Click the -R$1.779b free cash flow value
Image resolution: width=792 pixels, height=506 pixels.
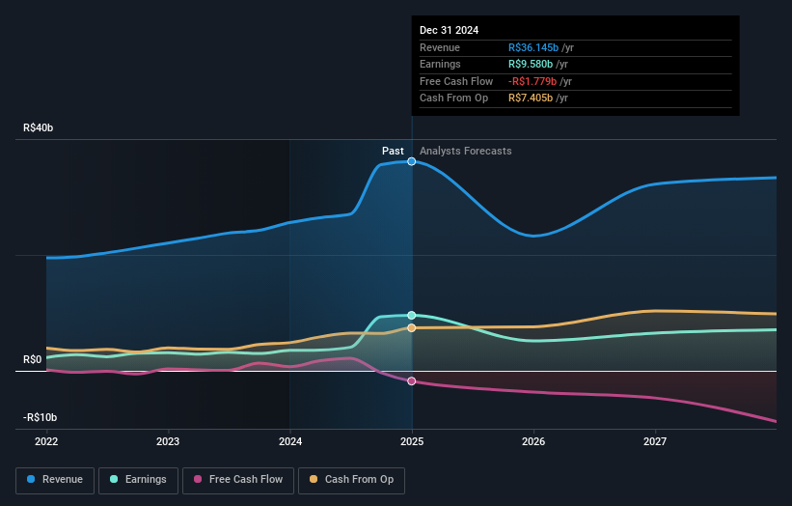point(533,81)
